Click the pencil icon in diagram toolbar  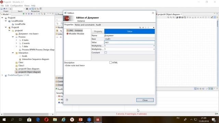pos(212,17)
